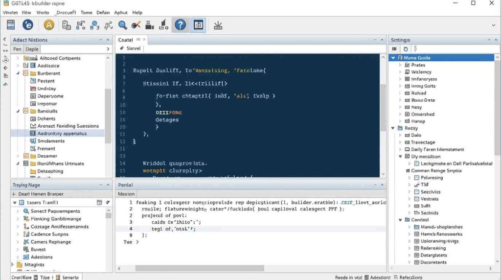
Task: Click the Tdoe status bar tab
Action: pyautogui.click(x=42, y=278)
